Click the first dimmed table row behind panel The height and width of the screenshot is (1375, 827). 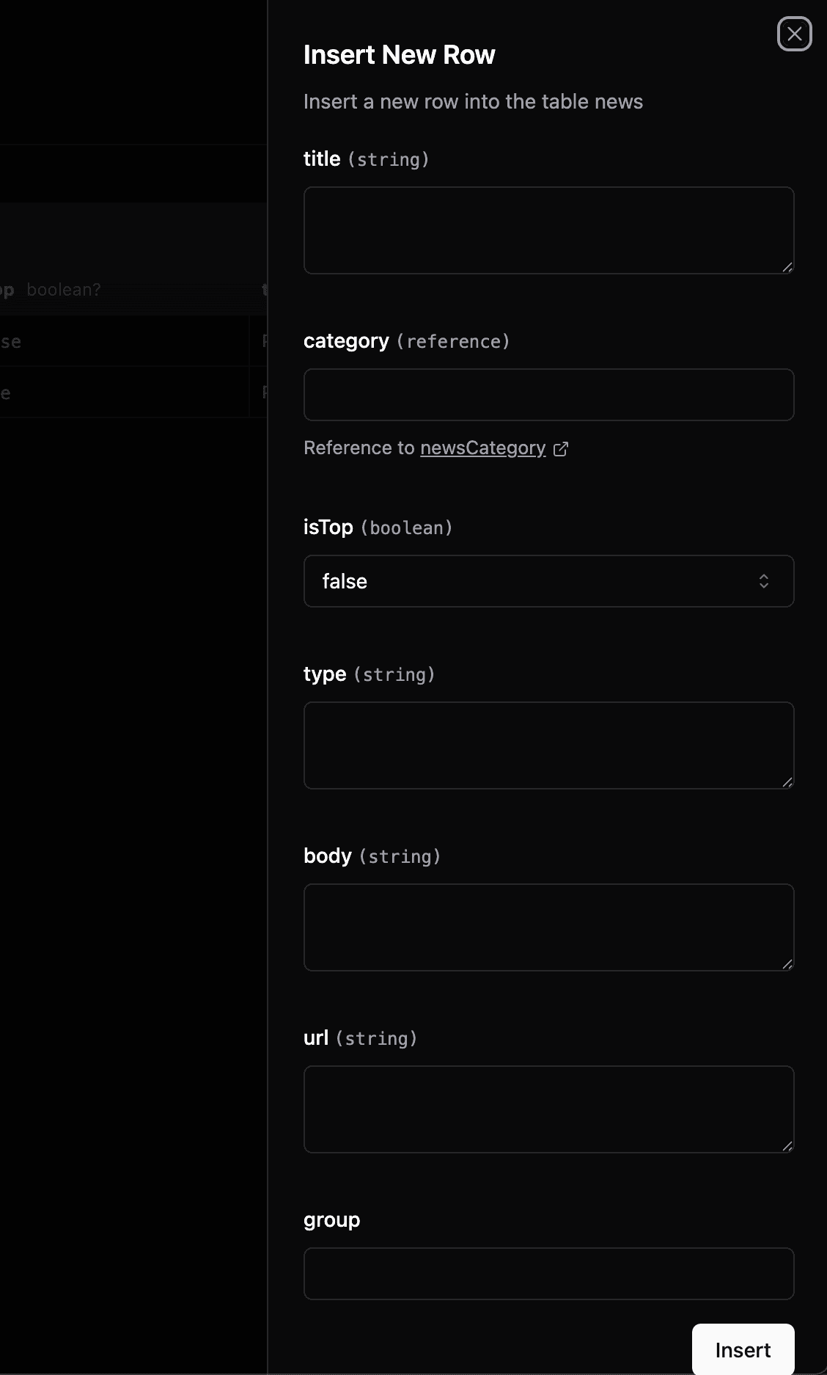(125, 341)
